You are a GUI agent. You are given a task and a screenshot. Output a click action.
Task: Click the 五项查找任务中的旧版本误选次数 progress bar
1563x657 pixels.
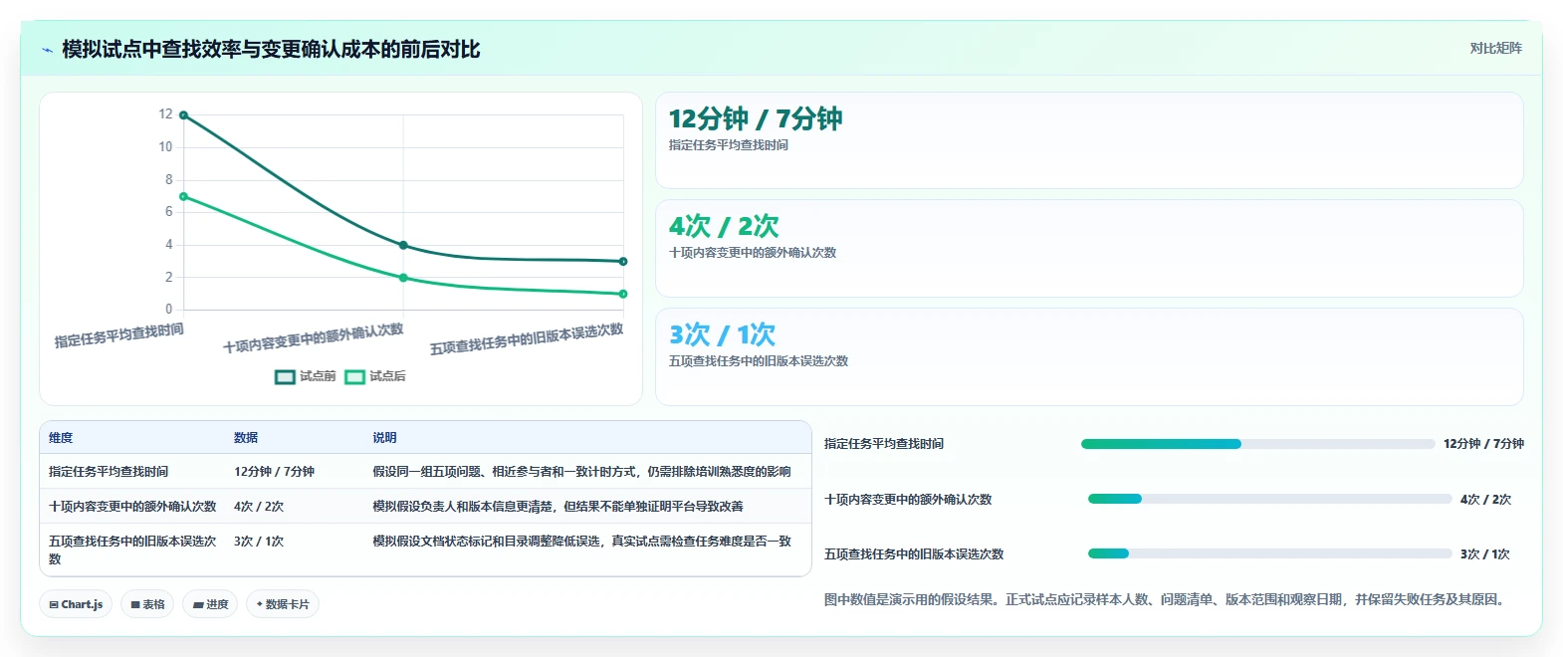[x=1269, y=553]
